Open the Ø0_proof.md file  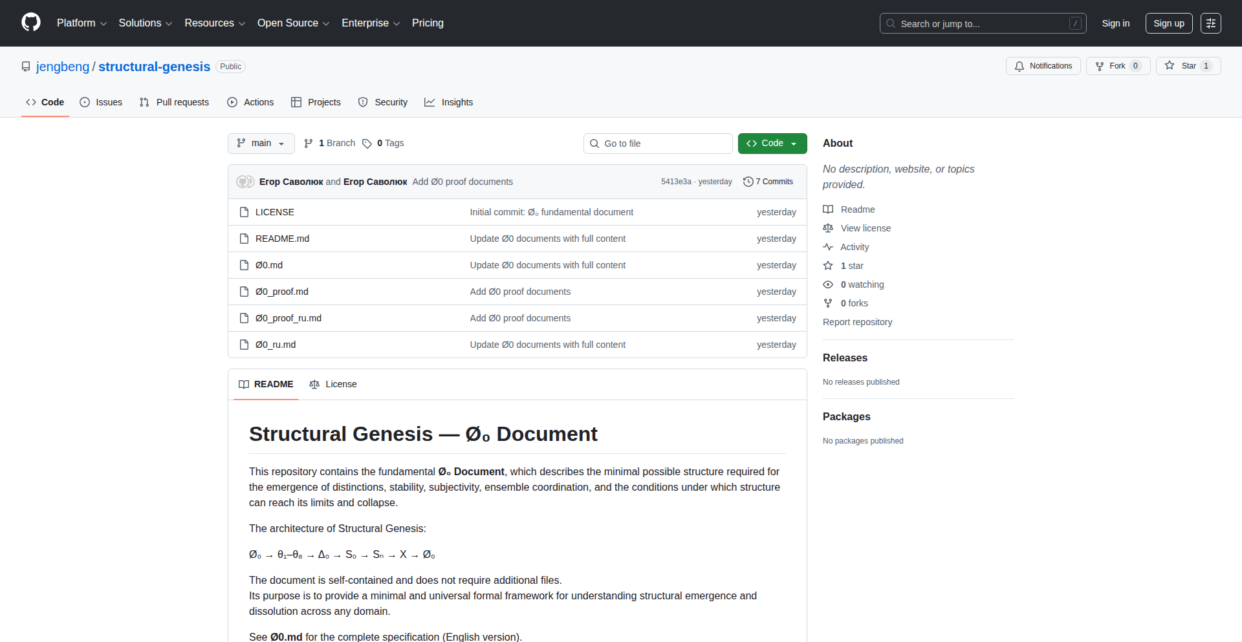tap(282, 292)
